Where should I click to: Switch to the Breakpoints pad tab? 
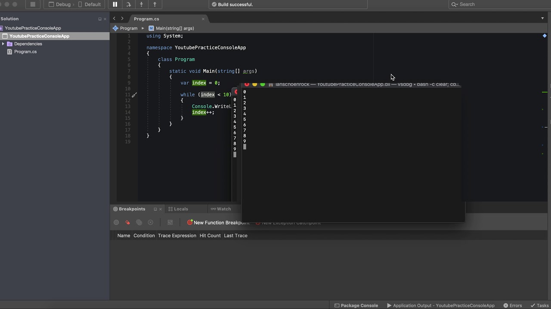(x=129, y=209)
